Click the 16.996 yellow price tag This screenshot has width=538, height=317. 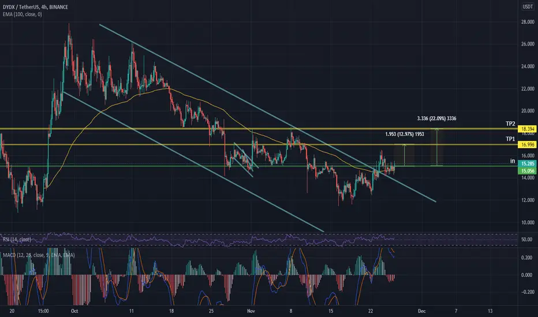pyautogui.click(x=528, y=145)
